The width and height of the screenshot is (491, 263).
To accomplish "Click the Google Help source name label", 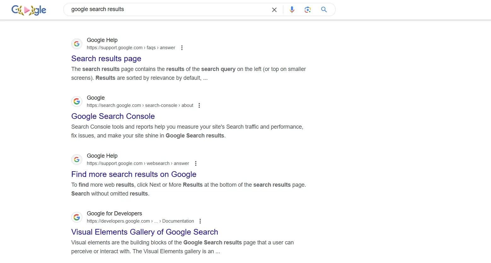I will click(102, 40).
